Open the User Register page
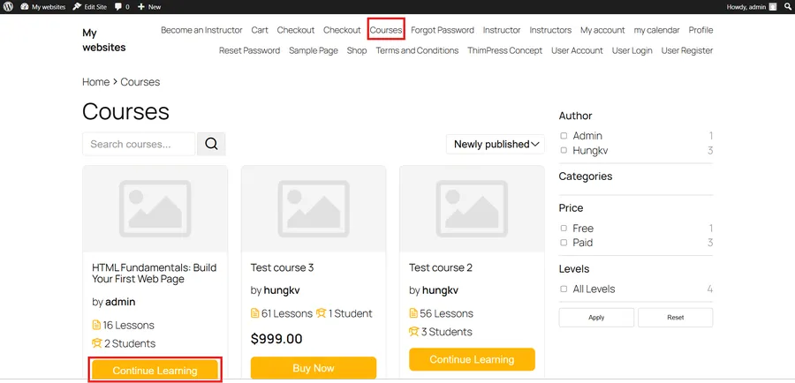The image size is (795, 383). pyautogui.click(x=687, y=50)
